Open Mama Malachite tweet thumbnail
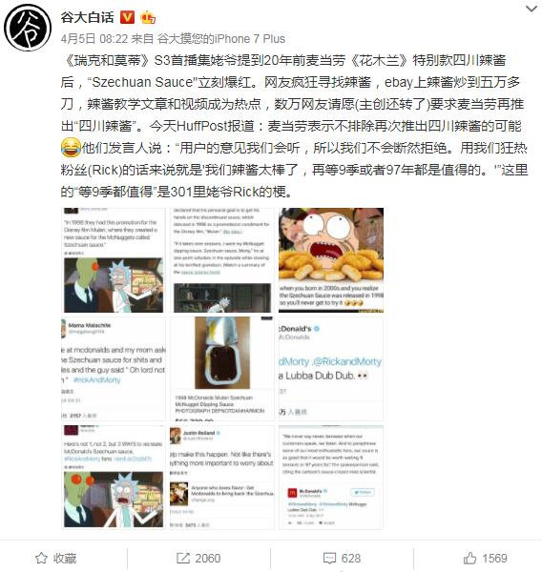 tap(114, 369)
